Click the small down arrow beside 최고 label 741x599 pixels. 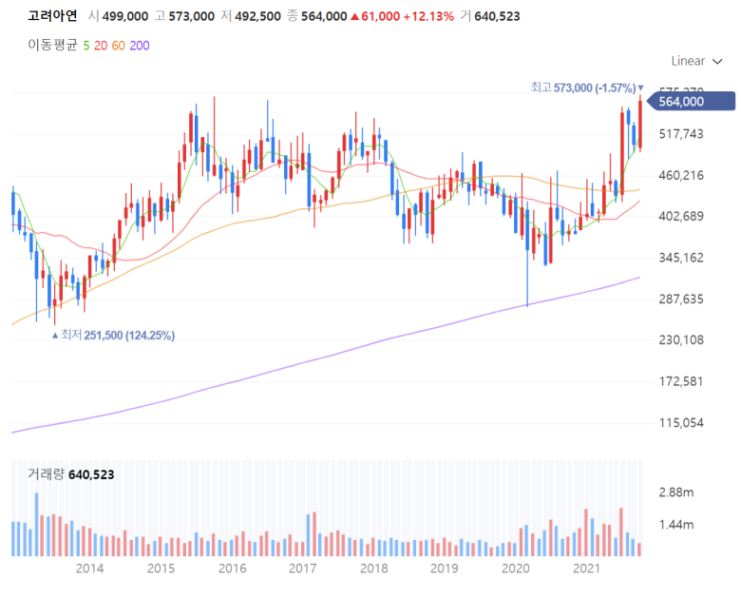click(641, 88)
